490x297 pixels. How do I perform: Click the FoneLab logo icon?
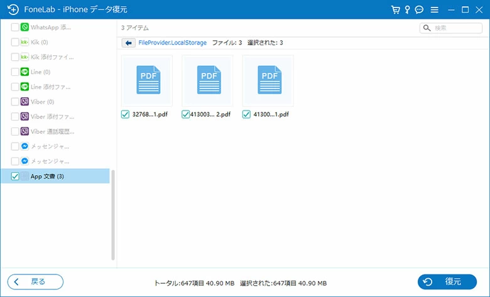11,10
